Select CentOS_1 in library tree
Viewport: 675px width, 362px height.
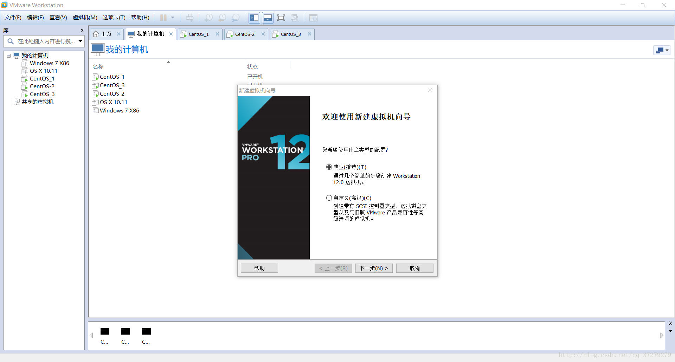pos(42,79)
